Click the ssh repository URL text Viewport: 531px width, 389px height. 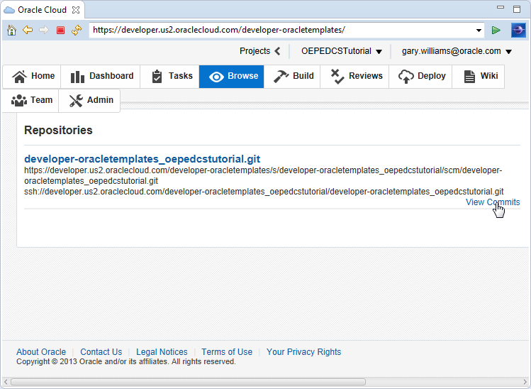pos(264,192)
